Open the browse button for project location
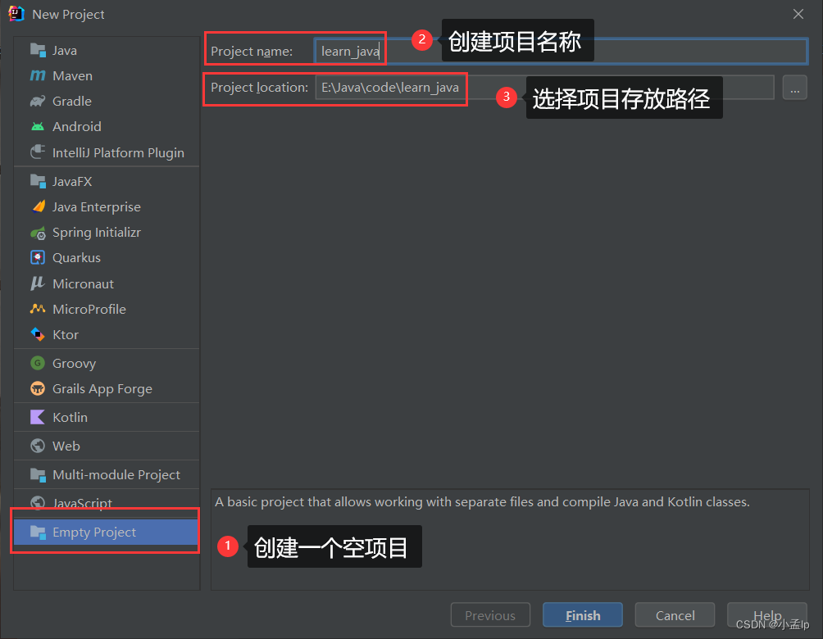 coord(794,88)
